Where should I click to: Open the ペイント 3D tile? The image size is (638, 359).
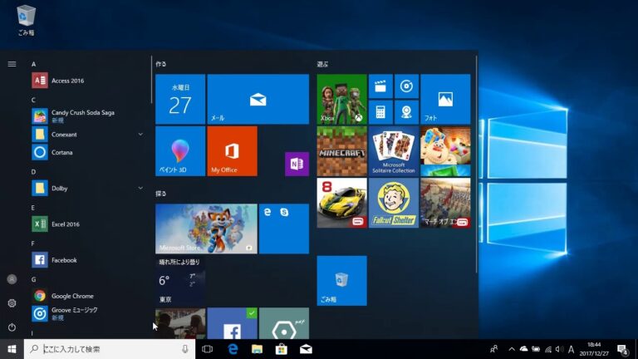point(180,151)
